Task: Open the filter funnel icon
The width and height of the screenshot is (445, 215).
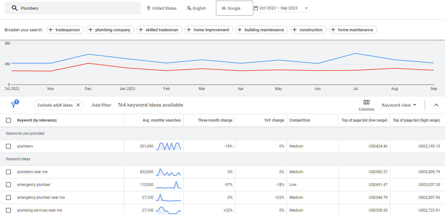Action: (13, 105)
